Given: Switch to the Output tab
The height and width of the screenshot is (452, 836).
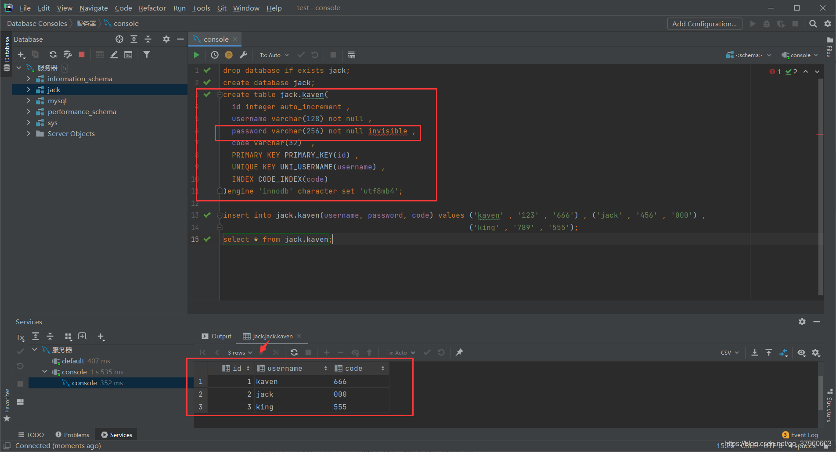Looking at the screenshot, I should click(216, 336).
